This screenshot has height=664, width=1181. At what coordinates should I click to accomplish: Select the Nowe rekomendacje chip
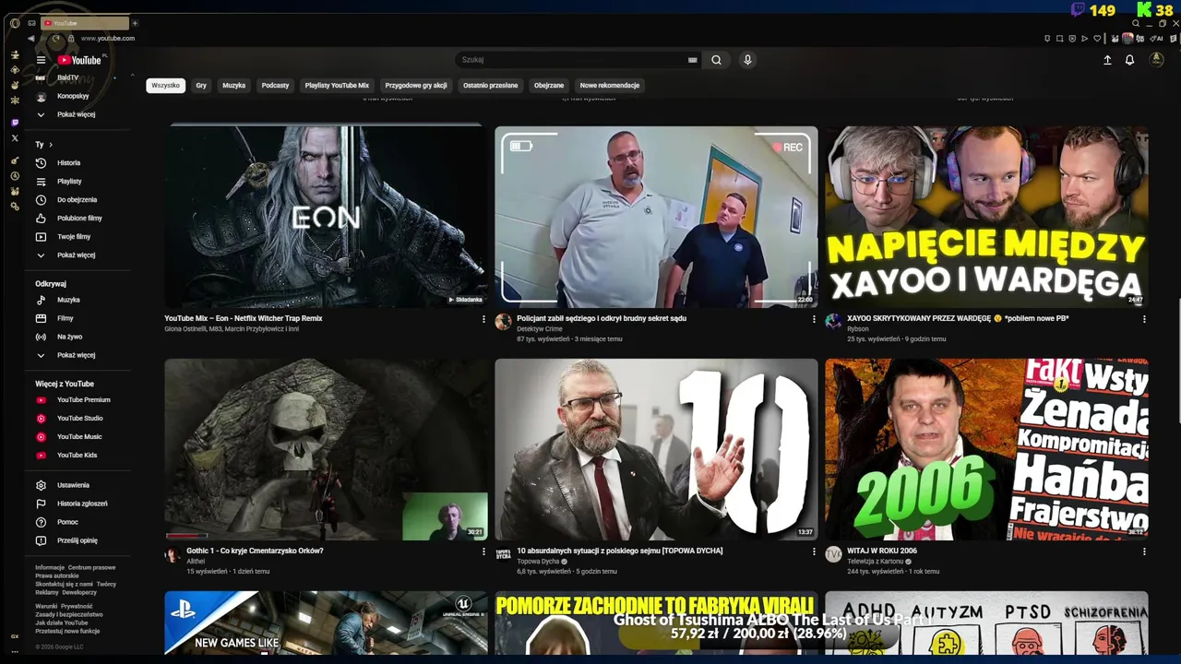pos(610,86)
